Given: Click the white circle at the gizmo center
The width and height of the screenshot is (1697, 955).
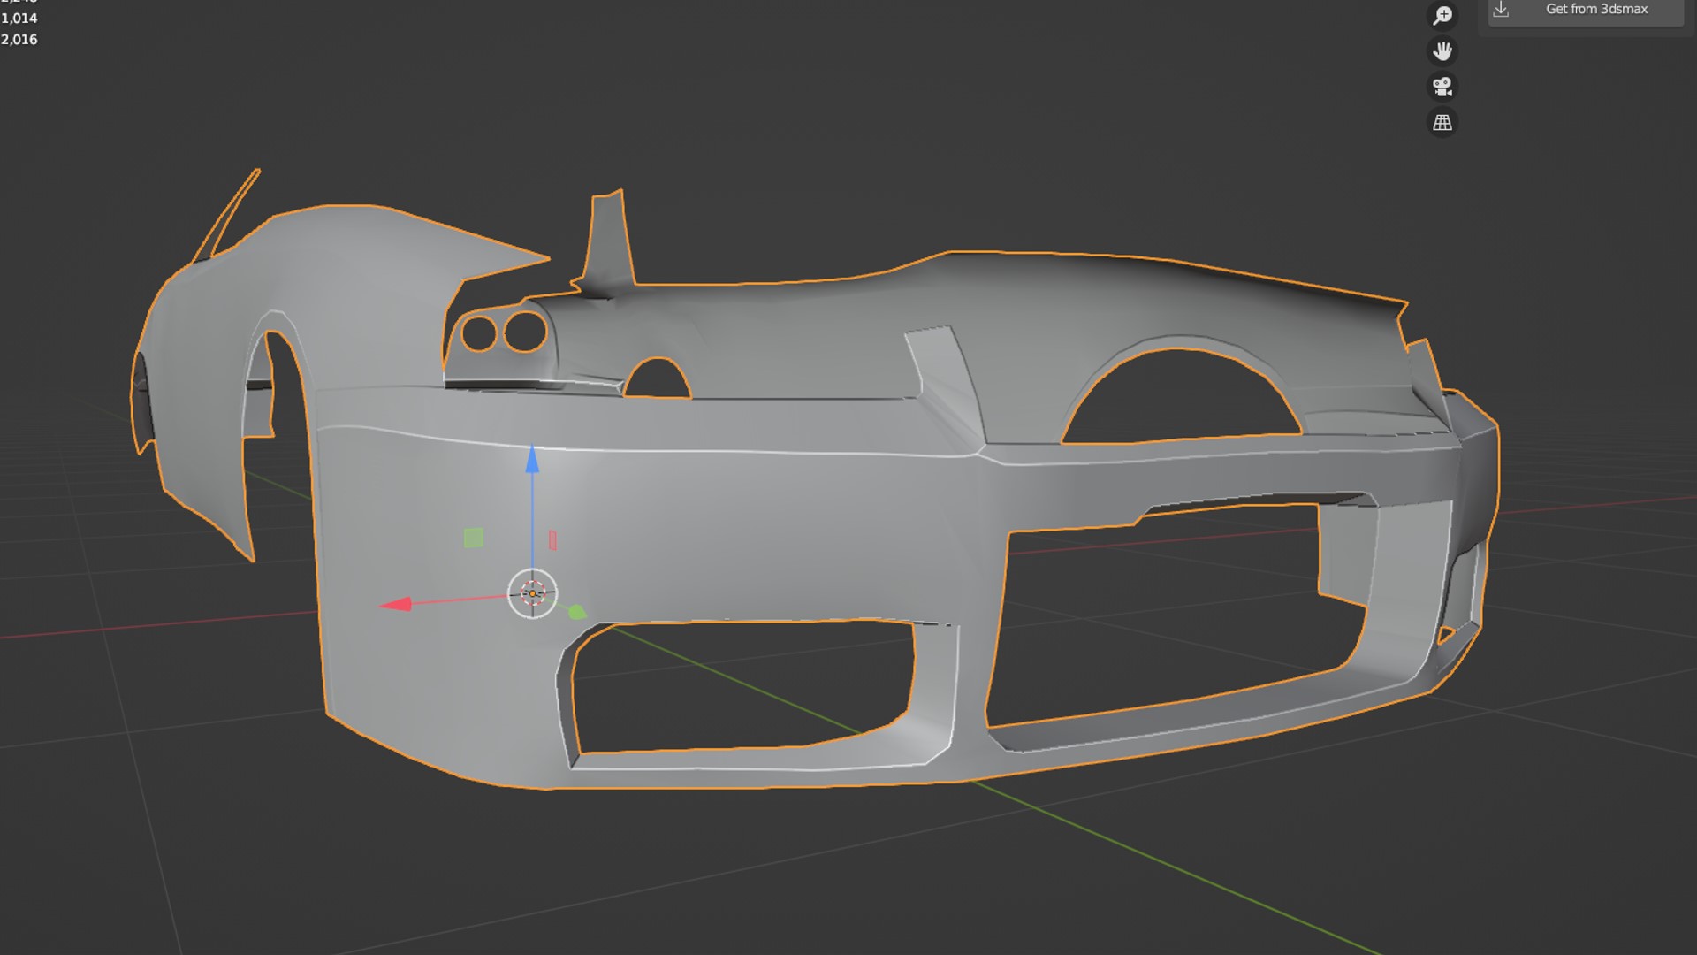Looking at the screenshot, I should pyautogui.click(x=532, y=594).
